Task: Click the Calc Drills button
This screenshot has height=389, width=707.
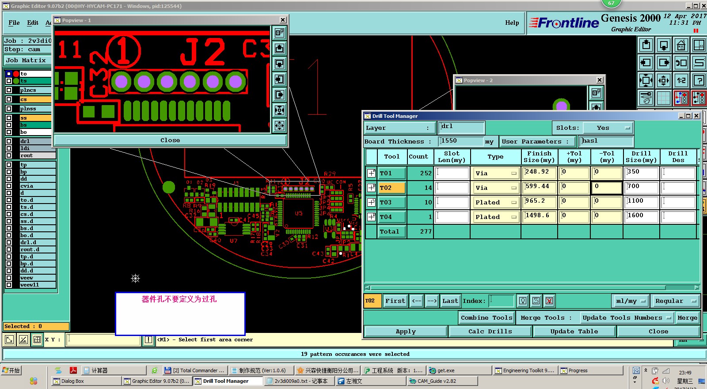Action: click(x=490, y=331)
